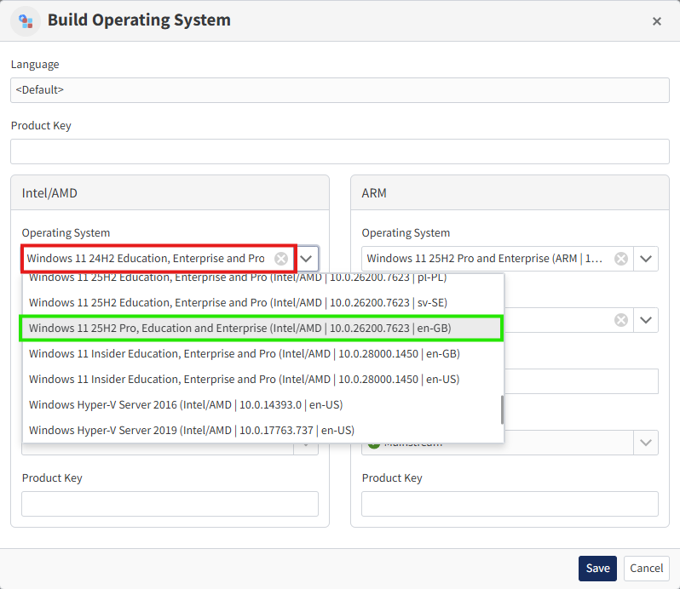Screen dimensions: 680x589
Task: Choose Windows 11 25H2 Pro, Education en-GB
Action: point(239,328)
